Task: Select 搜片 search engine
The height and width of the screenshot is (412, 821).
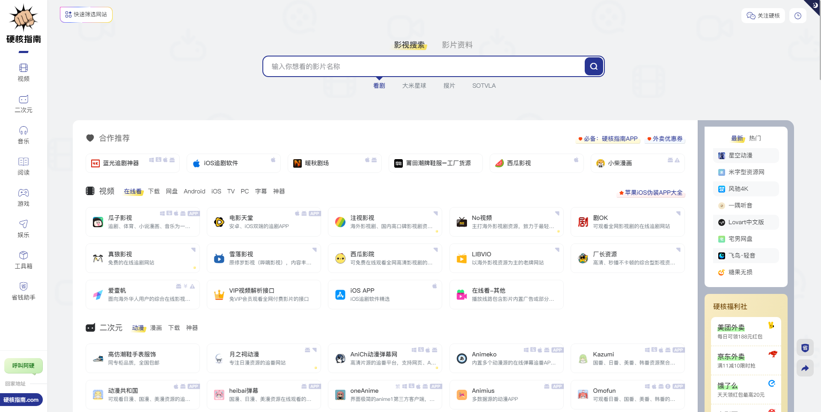Action: coord(449,86)
